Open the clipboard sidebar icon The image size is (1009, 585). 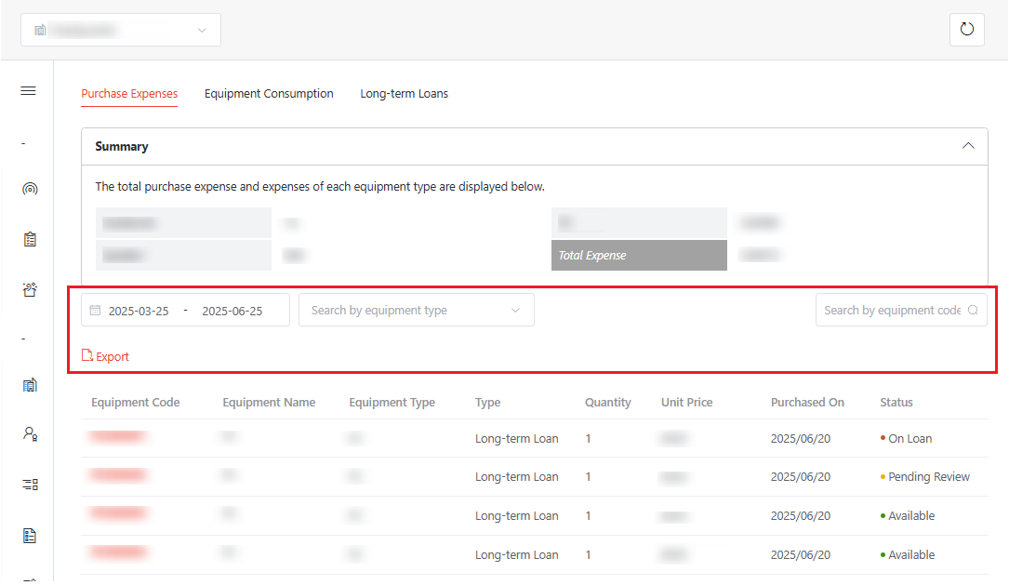point(29,240)
